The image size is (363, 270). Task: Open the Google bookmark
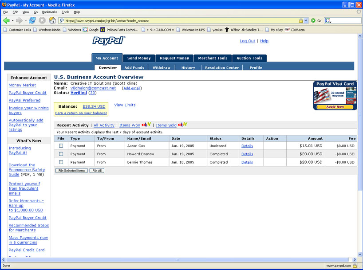point(91,30)
